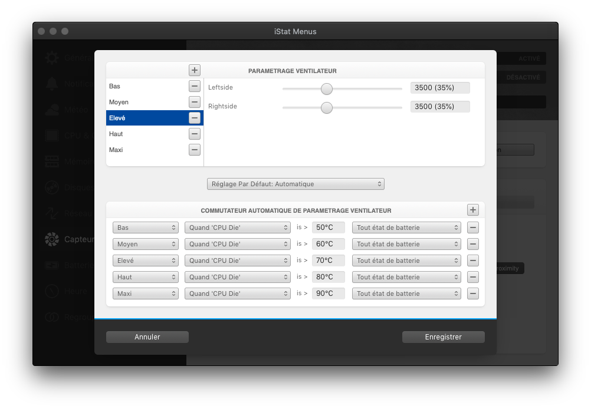This screenshot has width=591, height=409.
Task: Remove the Moyen fan preset
Action: [x=195, y=102]
